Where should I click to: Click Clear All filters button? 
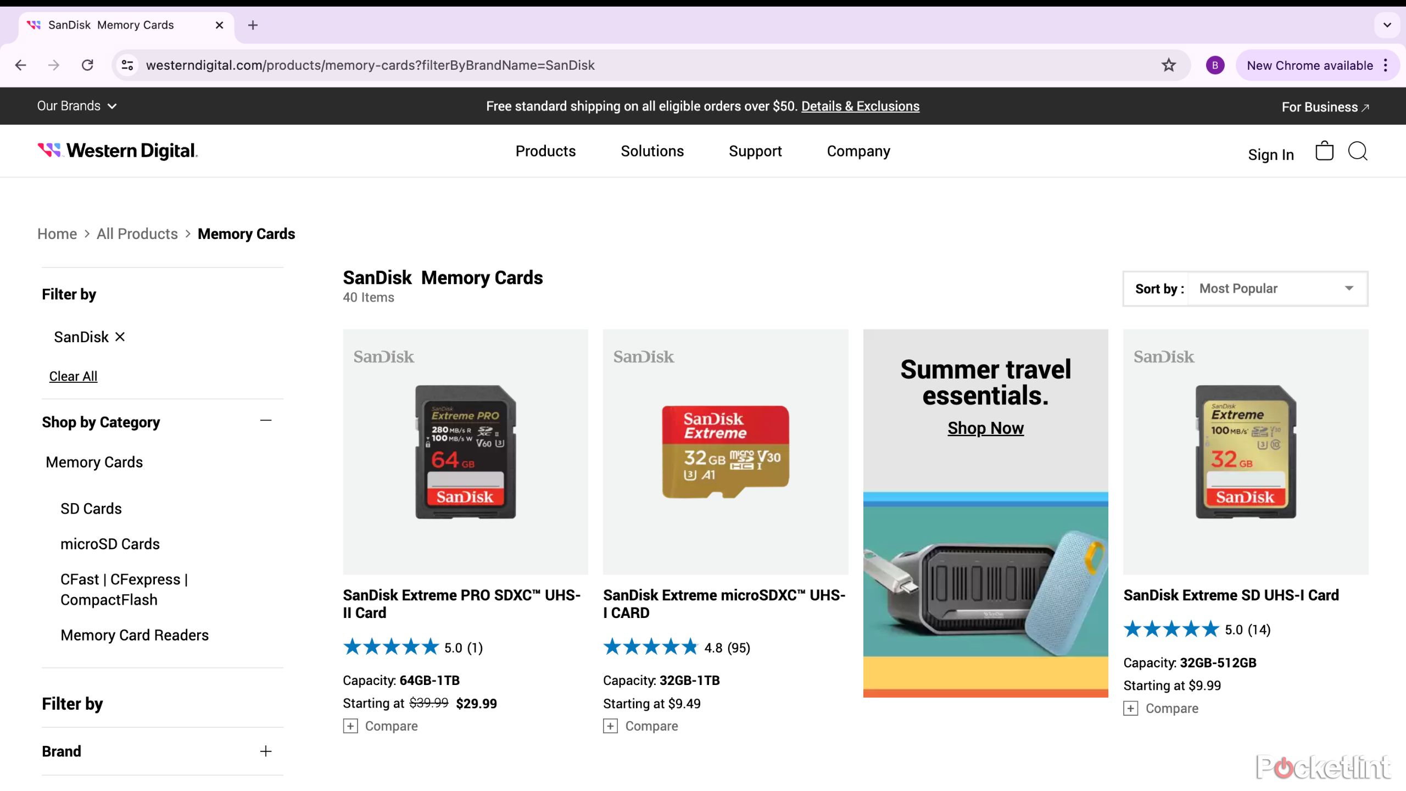pyautogui.click(x=72, y=376)
